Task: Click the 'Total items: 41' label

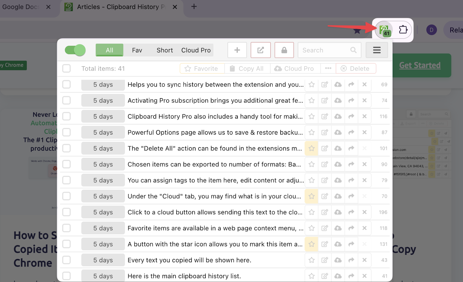Action: tap(103, 69)
